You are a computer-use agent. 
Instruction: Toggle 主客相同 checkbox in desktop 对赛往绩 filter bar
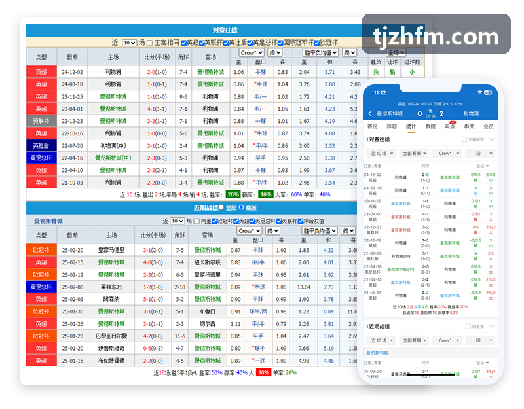(150, 43)
